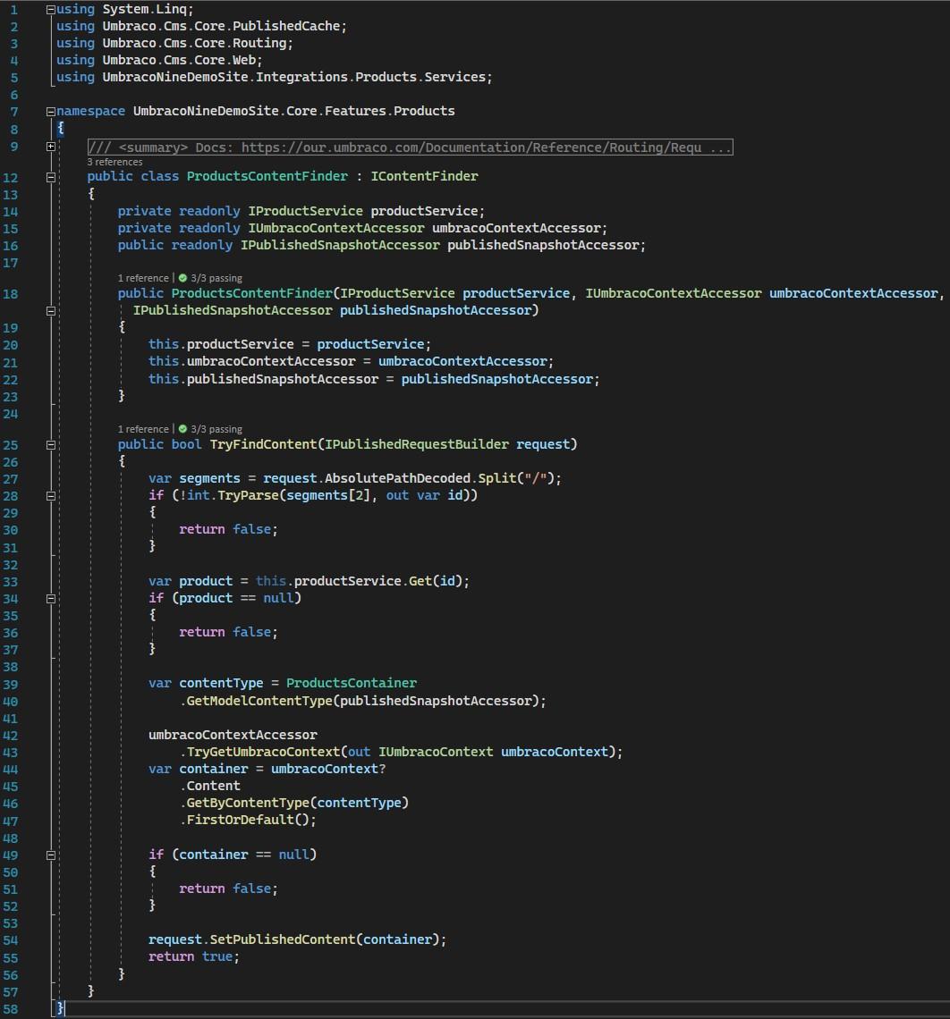The height and width of the screenshot is (1019, 950).
Task: Click line number 27 in gutter
Action: point(11,479)
